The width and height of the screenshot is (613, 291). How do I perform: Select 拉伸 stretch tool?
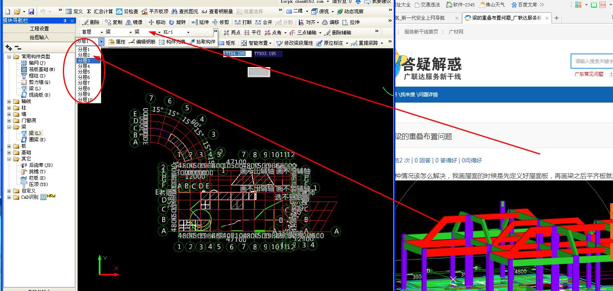[x=351, y=22]
